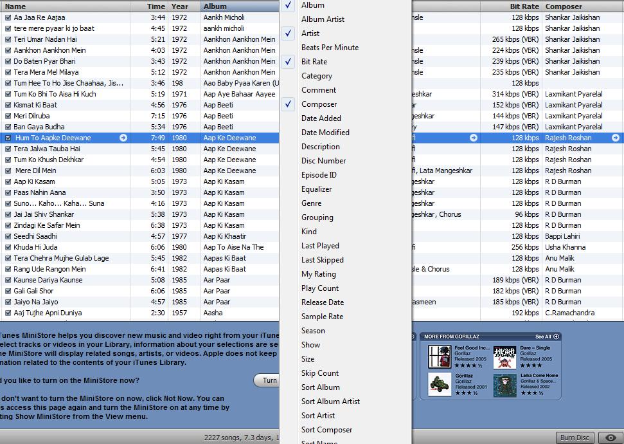Open Gorillaz 2001 album cover thumbnail
The width and height of the screenshot is (624, 444).
440,384
